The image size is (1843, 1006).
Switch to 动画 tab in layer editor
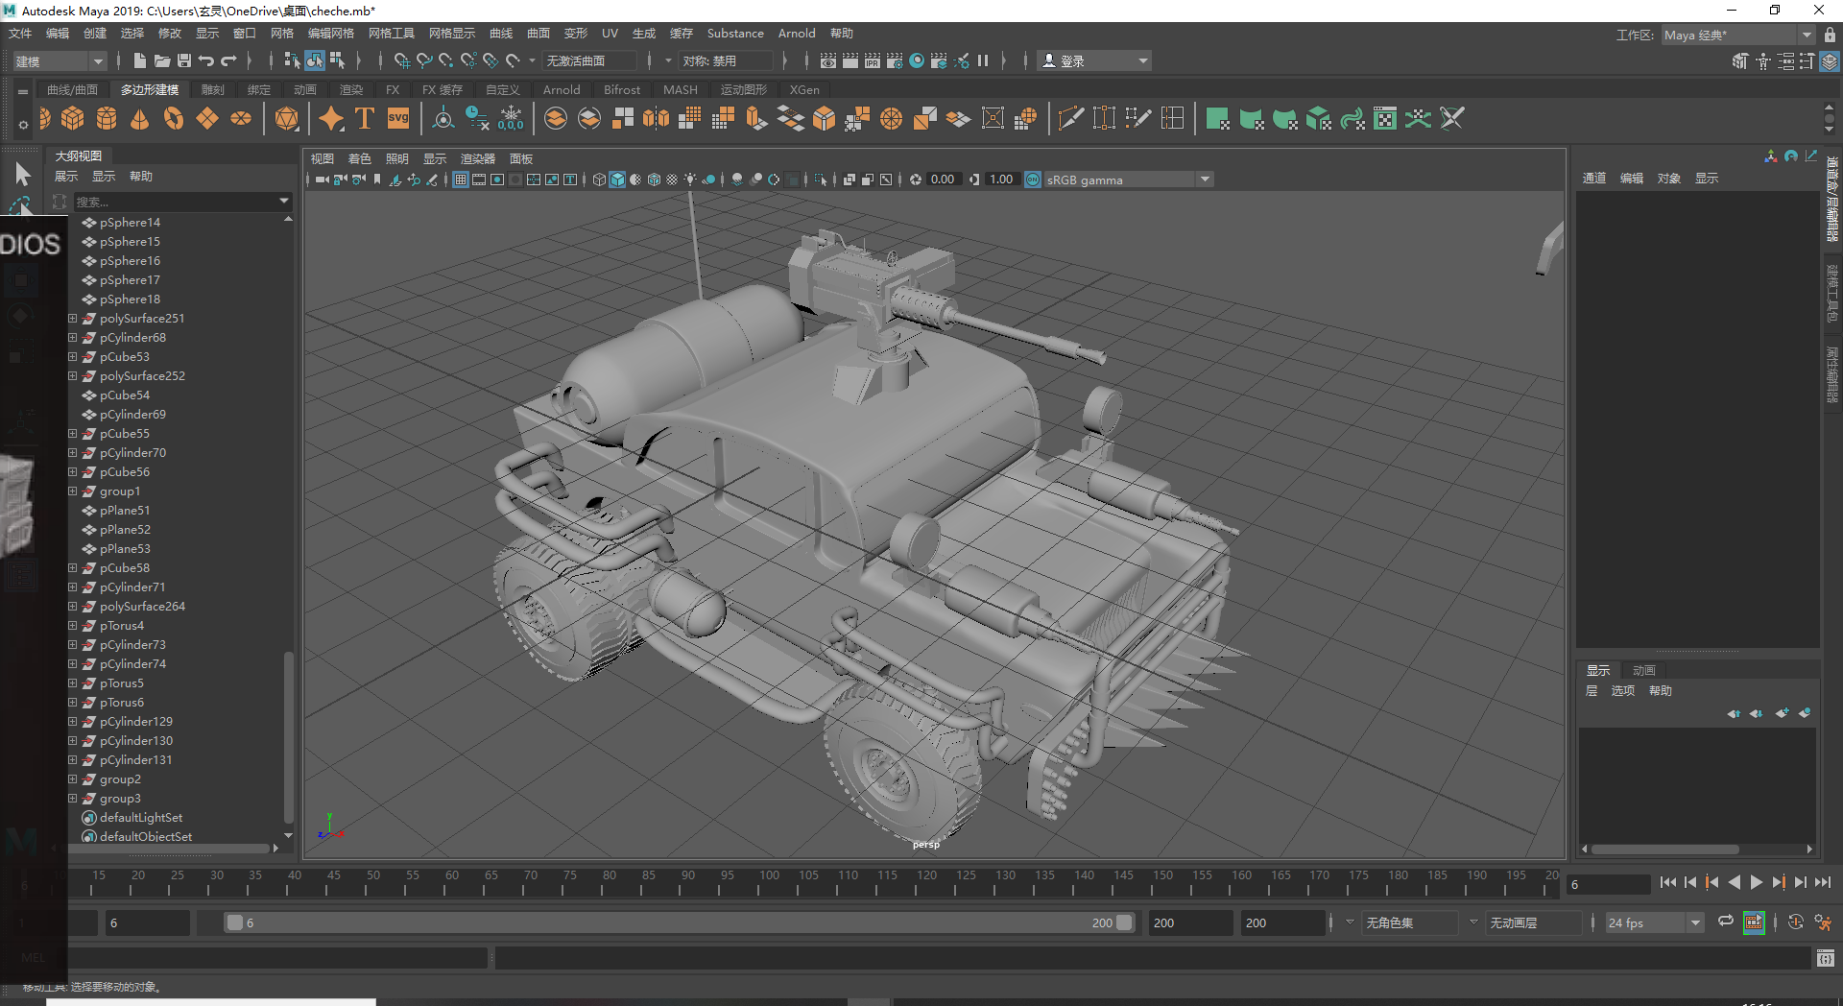click(x=1644, y=670)
